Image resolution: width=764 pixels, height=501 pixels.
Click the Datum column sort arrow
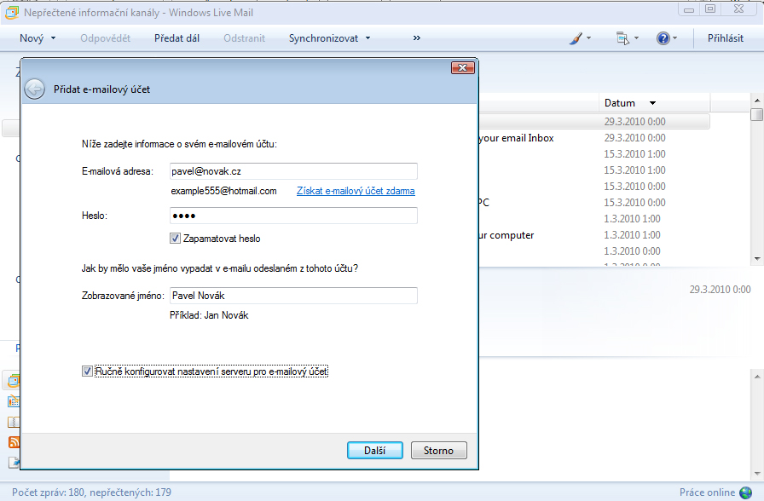pos(652,103)
